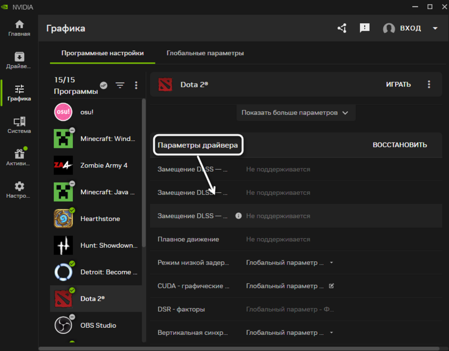
Task: Click the OBS Studio app icon
Action: coord(63,325)
